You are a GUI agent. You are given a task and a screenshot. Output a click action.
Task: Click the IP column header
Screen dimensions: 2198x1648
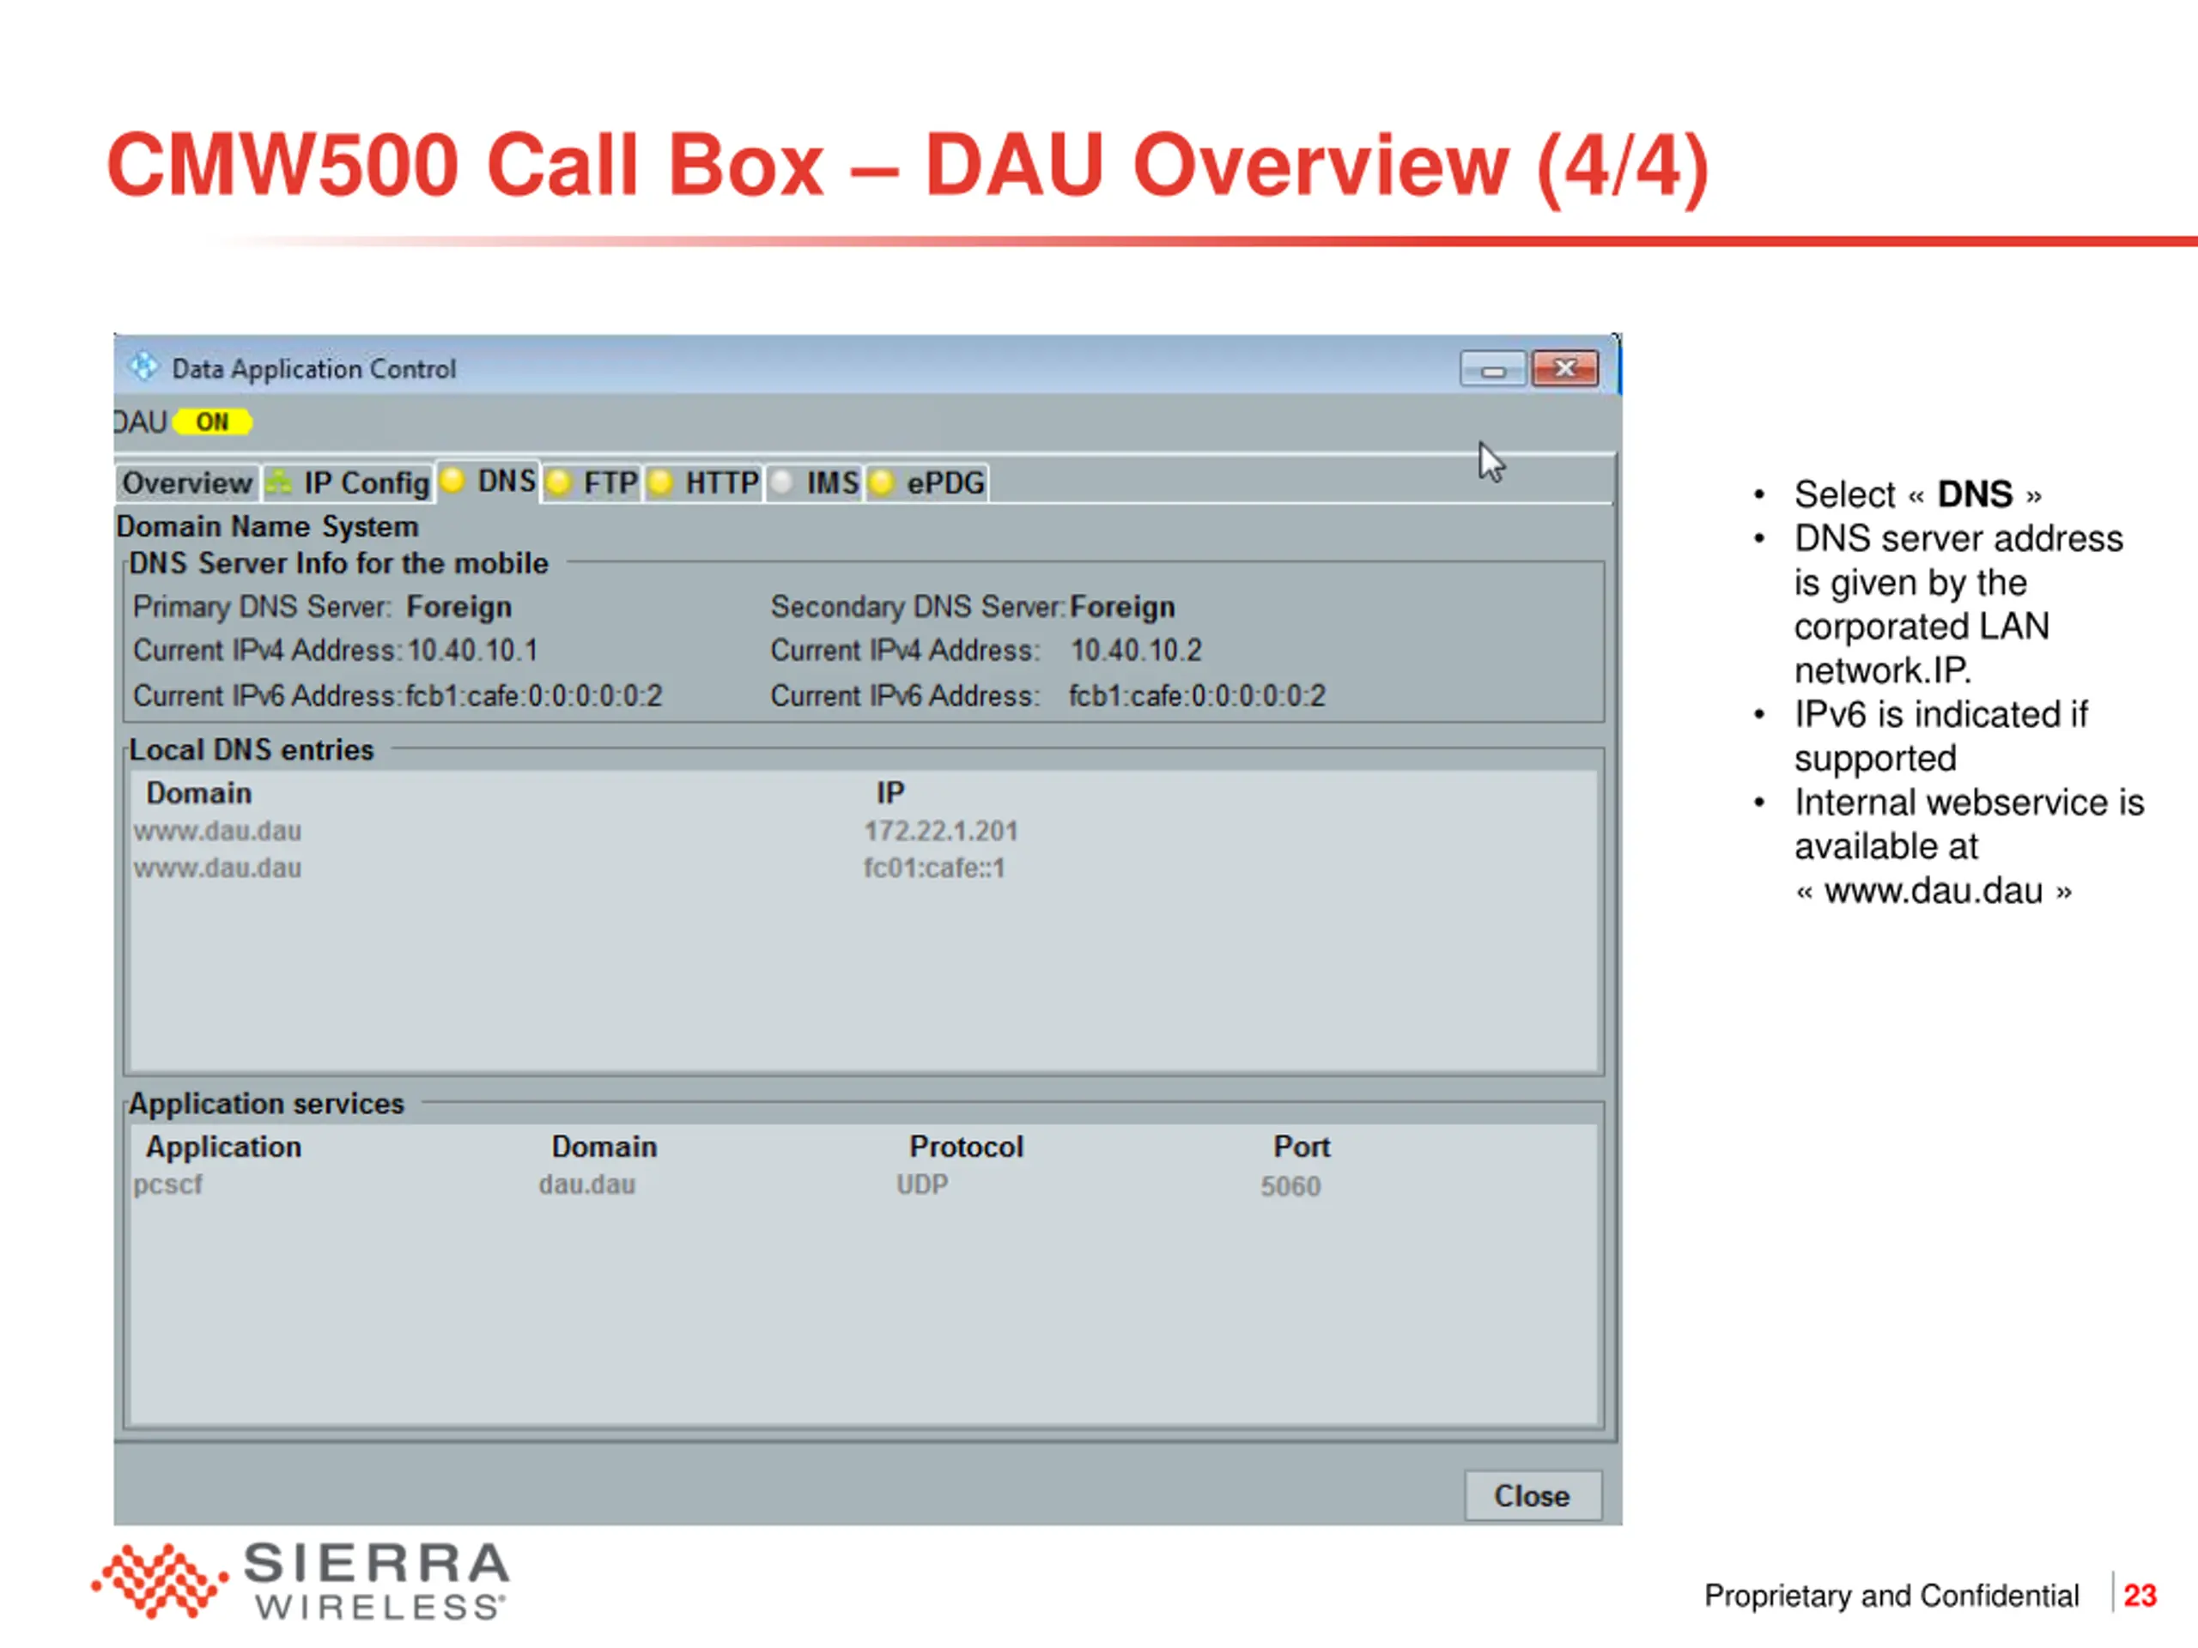[x=890, y=793]
